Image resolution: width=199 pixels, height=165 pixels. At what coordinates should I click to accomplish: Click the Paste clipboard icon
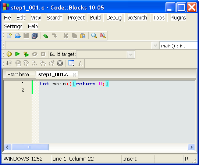[x=83, y=36]
